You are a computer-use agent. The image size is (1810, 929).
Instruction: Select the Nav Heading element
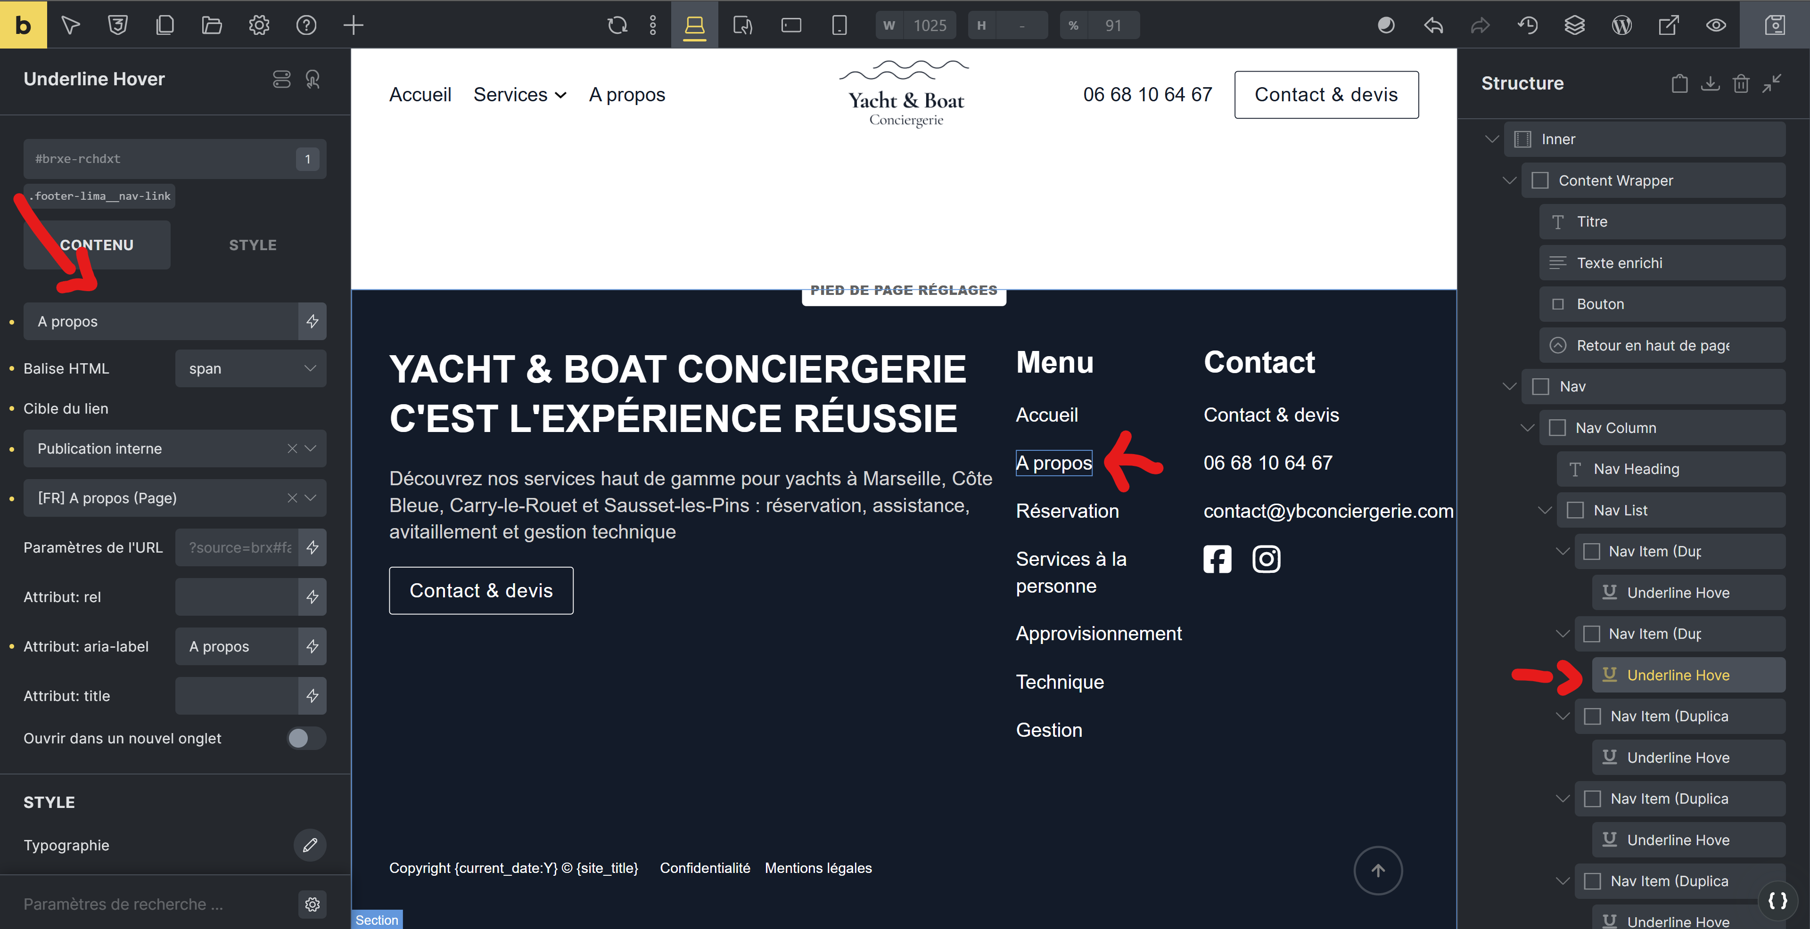point(1671,469)
